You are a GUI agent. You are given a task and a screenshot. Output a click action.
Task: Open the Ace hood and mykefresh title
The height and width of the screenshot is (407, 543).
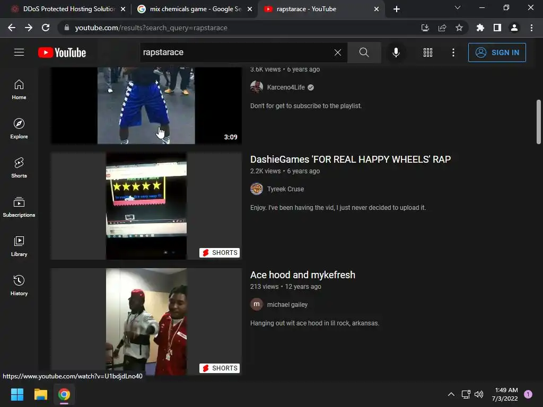[303, 275]
